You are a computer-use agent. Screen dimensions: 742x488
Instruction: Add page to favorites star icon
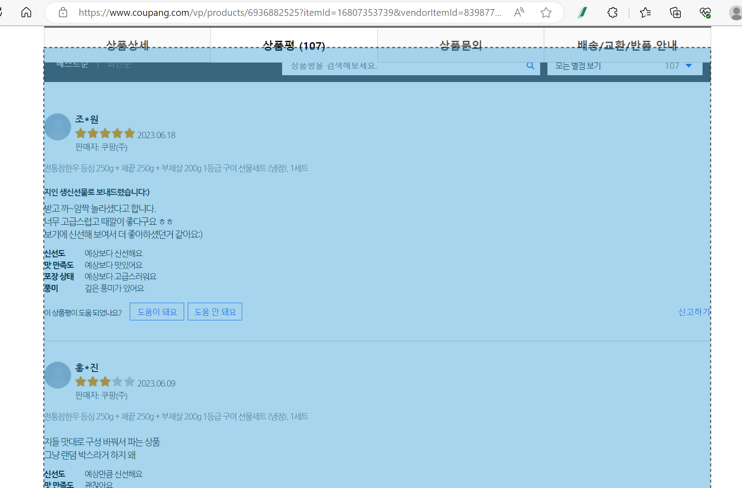tap(546, 12)
